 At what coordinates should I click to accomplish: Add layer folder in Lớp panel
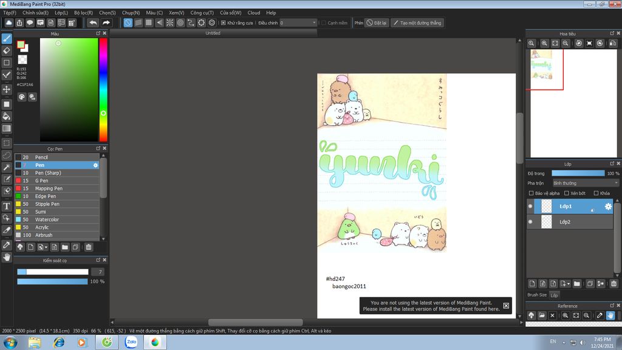pyautogui.click(x=577, y=283)
